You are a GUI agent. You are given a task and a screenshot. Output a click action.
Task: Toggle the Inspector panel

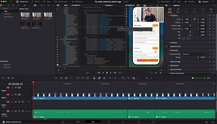204,2
